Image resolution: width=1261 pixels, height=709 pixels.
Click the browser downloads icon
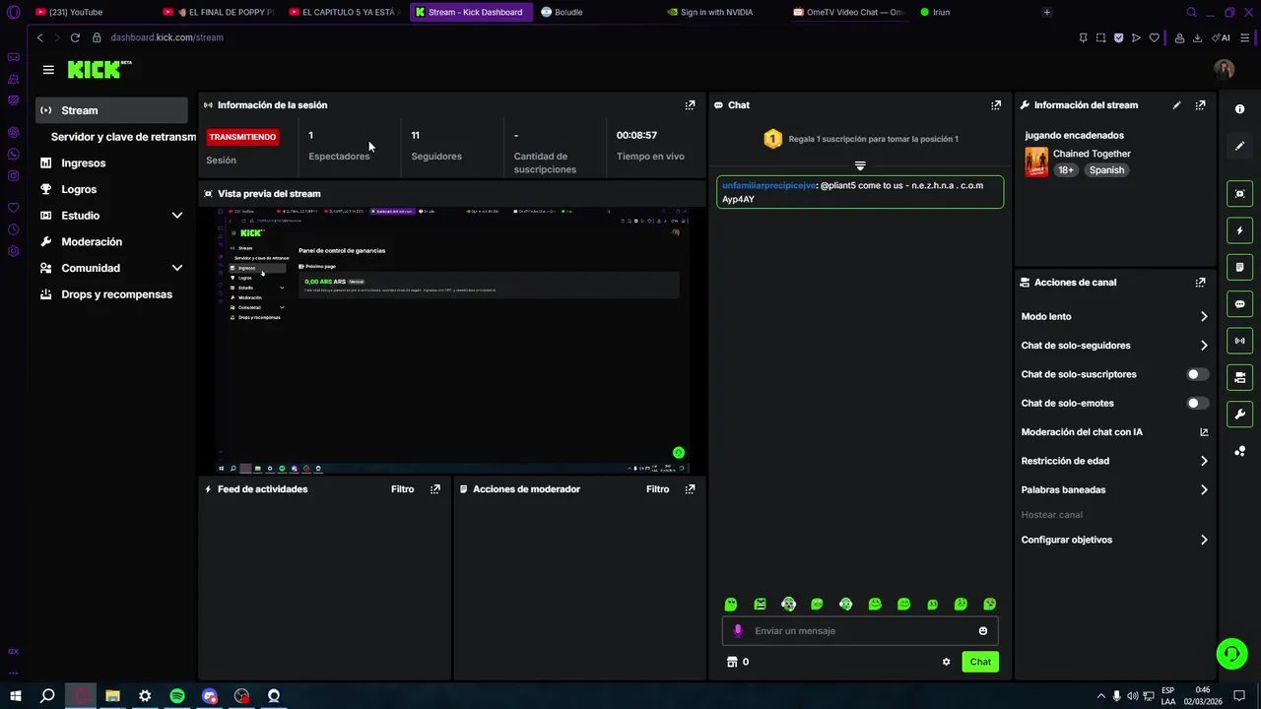pyautogui.click(x=1197, y=37)
